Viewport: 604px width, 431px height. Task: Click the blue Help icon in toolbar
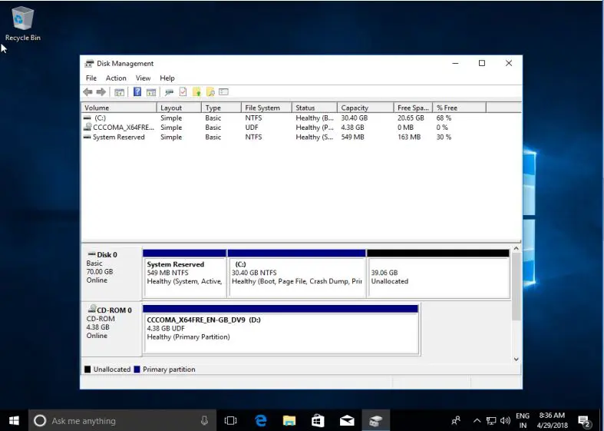coord(137,92)
